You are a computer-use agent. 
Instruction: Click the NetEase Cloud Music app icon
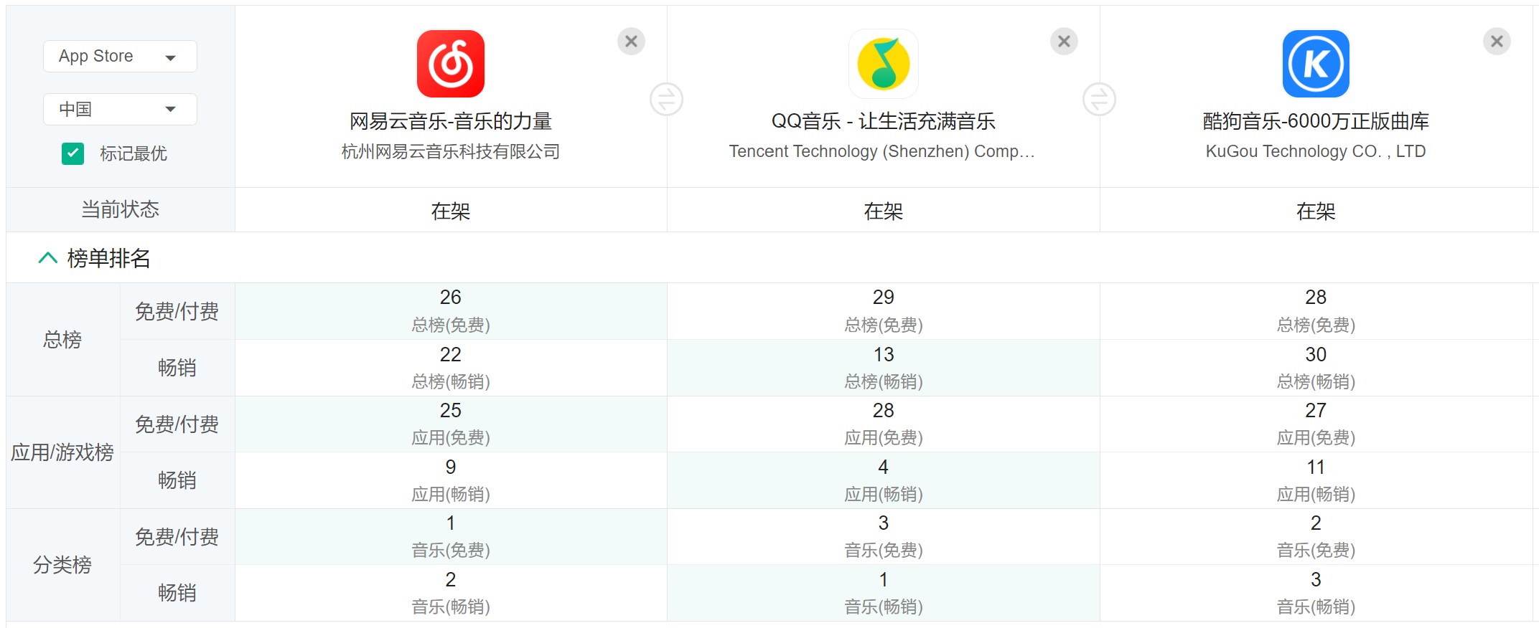click(x=450, y=63)
